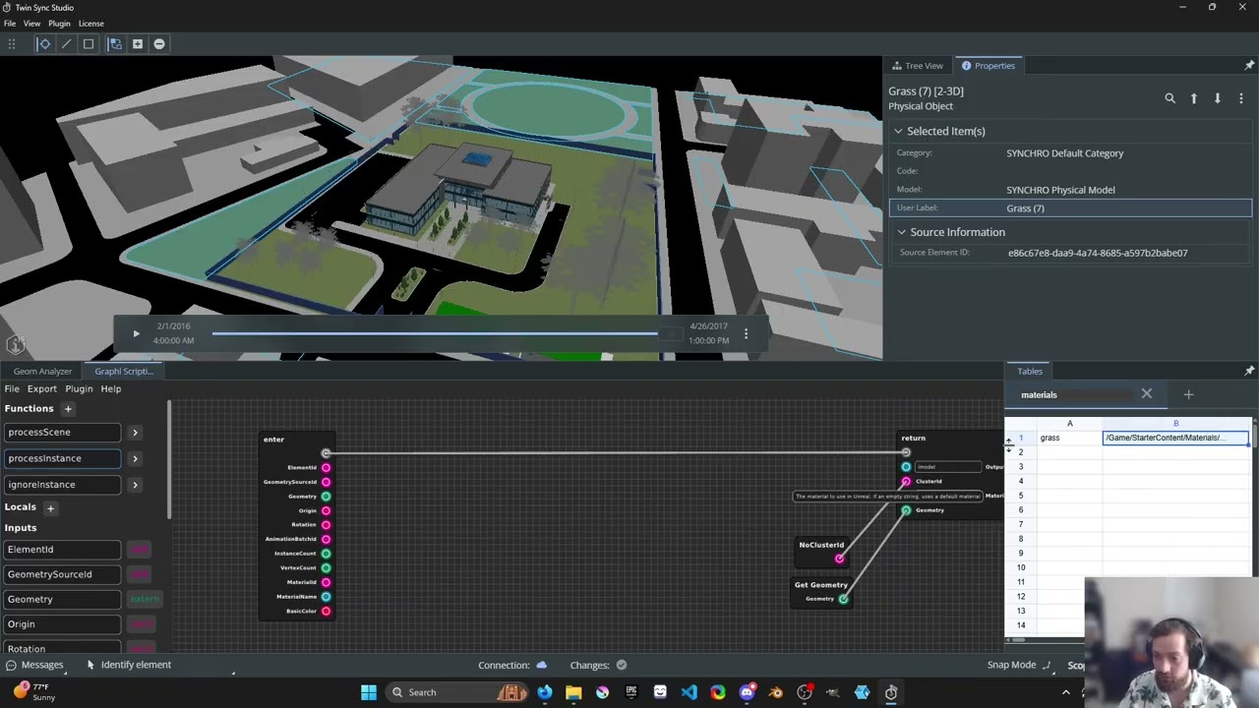The image size is (1259, 708).
Task: Click the Geometry output pin on enter node
Action: point(326,497)
